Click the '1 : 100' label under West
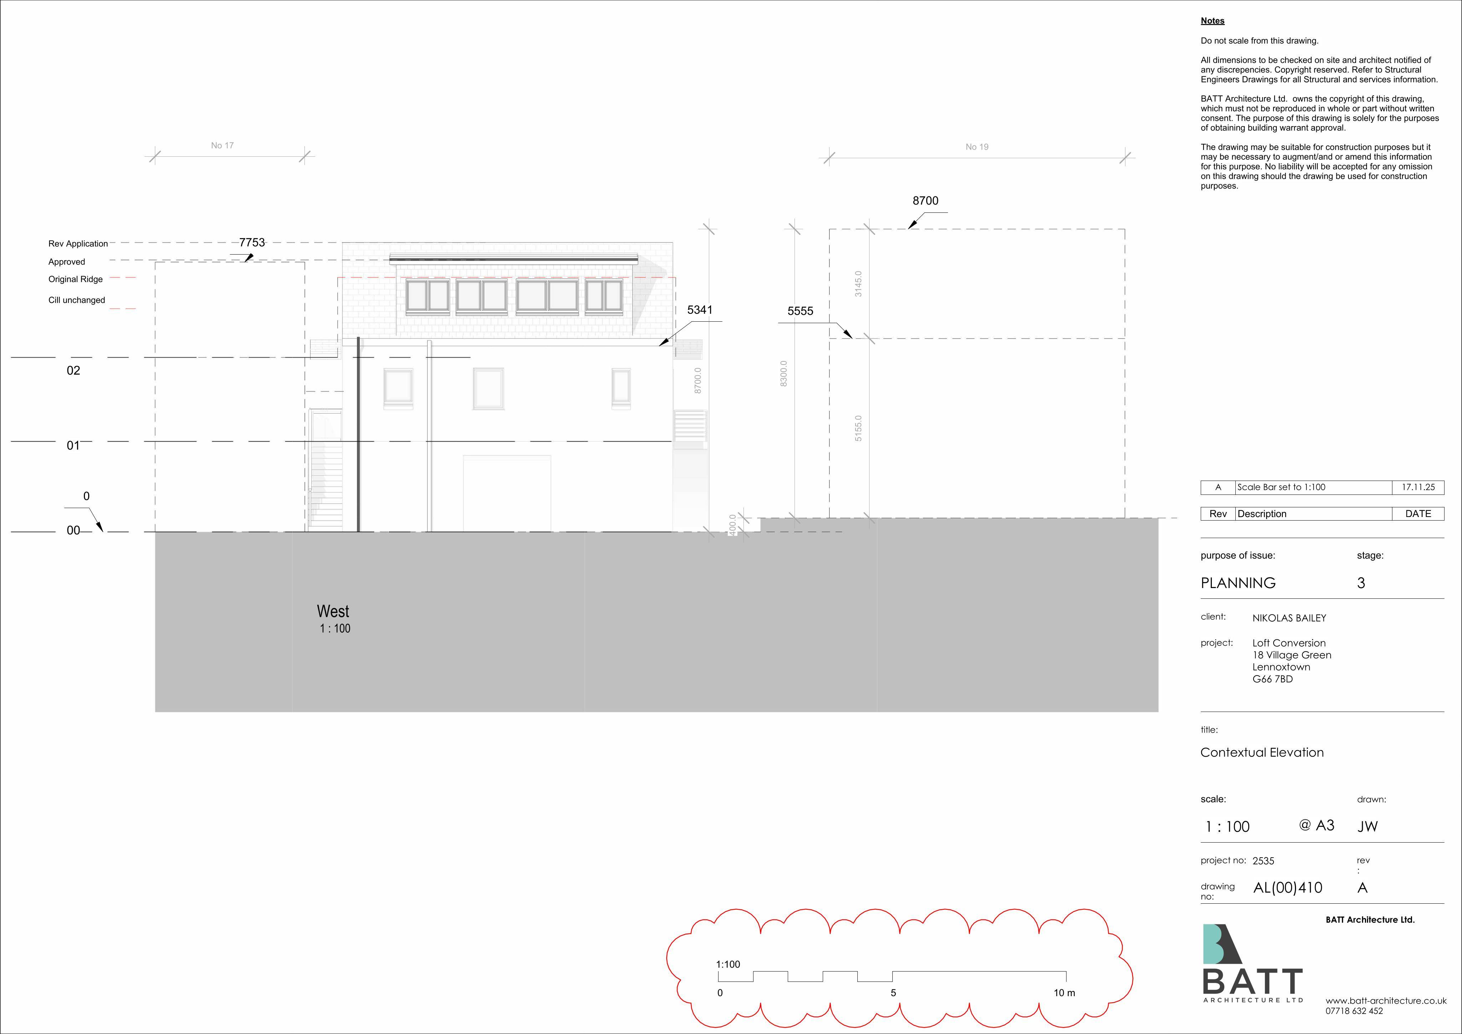Screen dimensions: 1462x1034 click(x=335, y=629)
